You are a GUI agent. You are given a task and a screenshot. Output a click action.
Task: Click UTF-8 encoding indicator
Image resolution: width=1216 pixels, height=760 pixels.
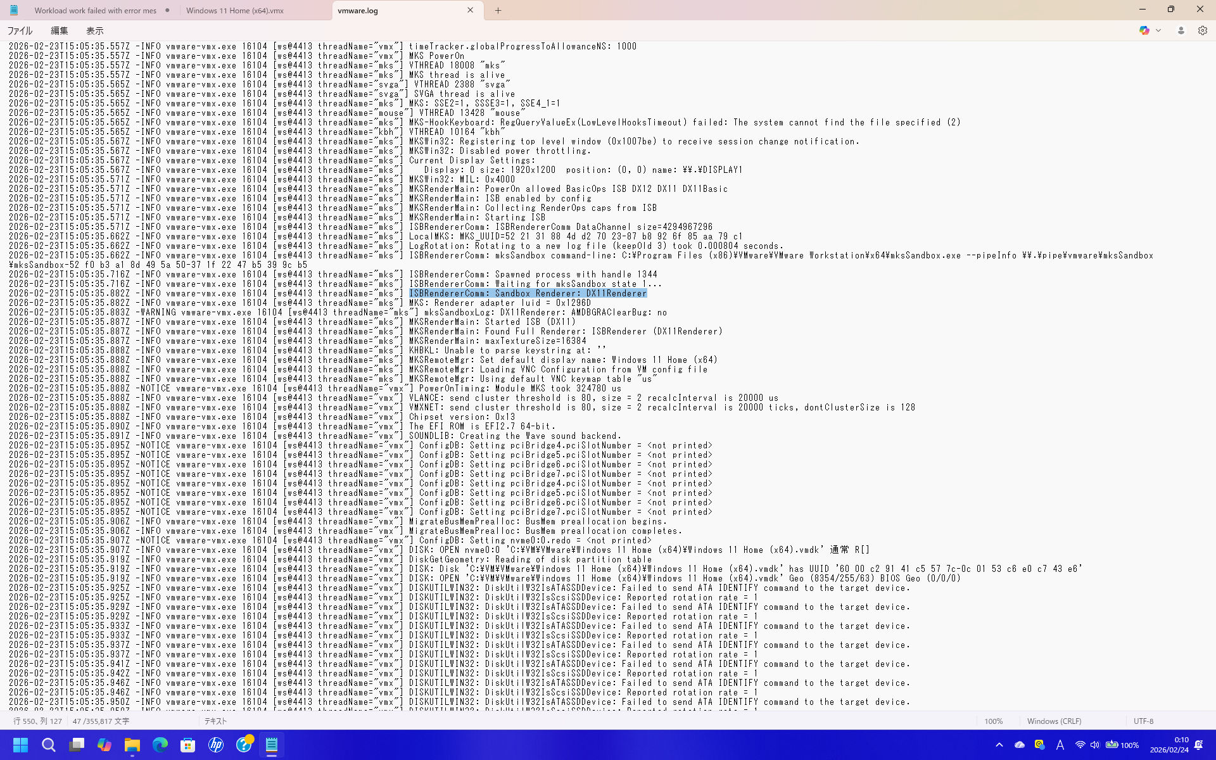point(1143,721)
